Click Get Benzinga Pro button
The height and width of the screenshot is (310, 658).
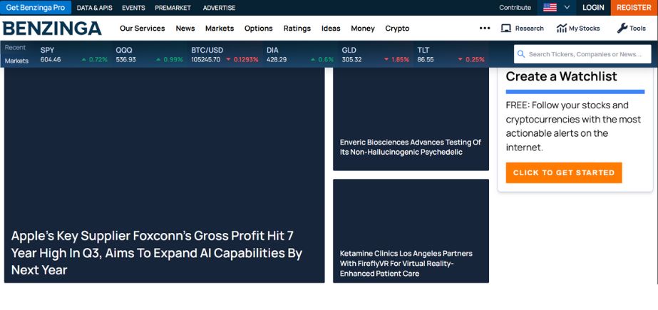point(36,8)
